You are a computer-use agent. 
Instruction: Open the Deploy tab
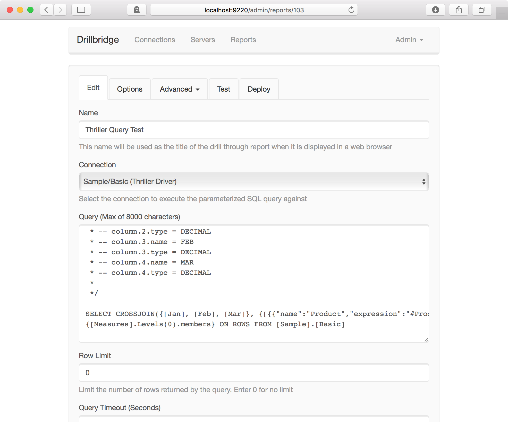click(x=259, y=89)
